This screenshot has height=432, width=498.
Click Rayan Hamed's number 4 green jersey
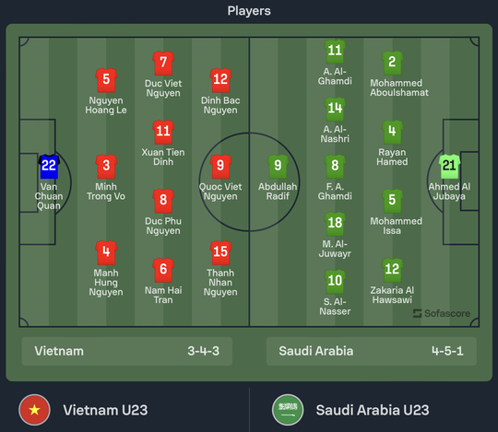(392, 133)
